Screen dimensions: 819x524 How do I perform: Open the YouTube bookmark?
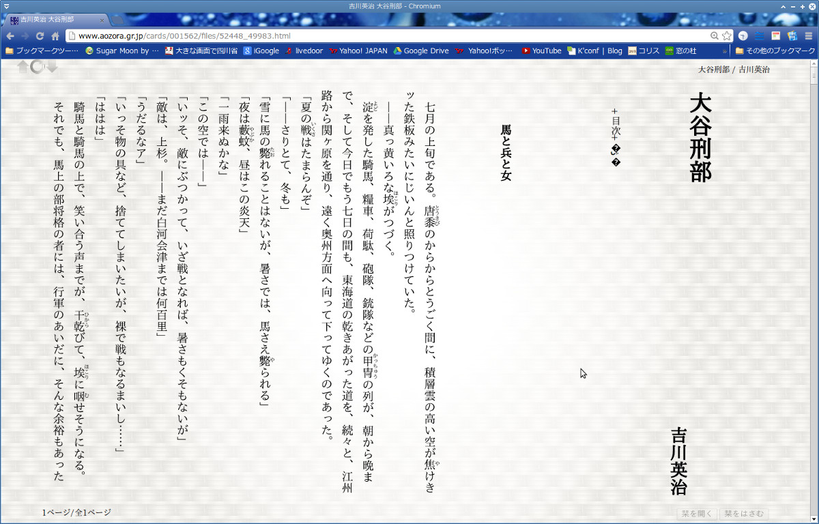541,50
